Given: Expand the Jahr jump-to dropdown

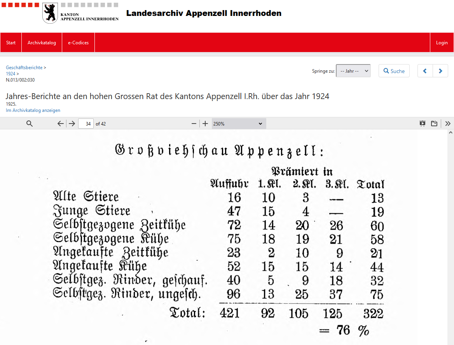Looking at the screenshot, I should click(x=353, y=71).
